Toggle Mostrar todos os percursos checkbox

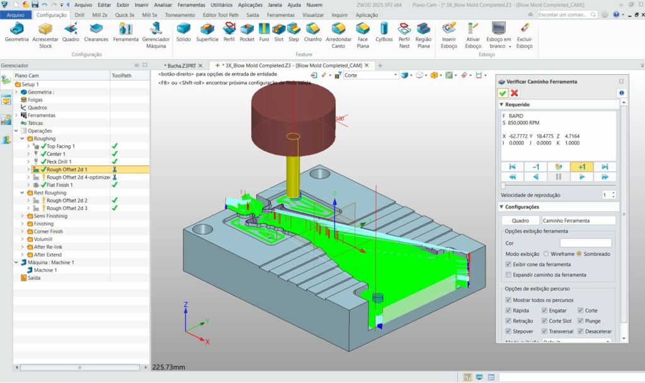coord(508,300)
